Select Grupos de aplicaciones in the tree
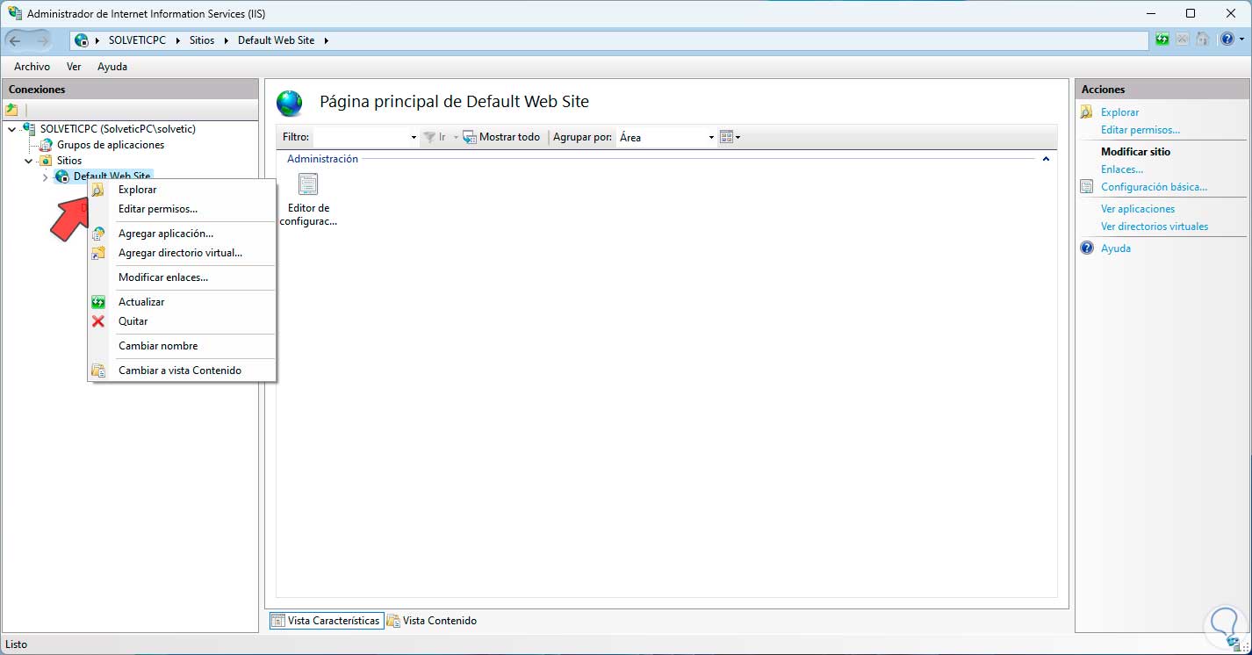This screenshot has width=1252, height=655. pyautogui.click(x=111, y=145)
